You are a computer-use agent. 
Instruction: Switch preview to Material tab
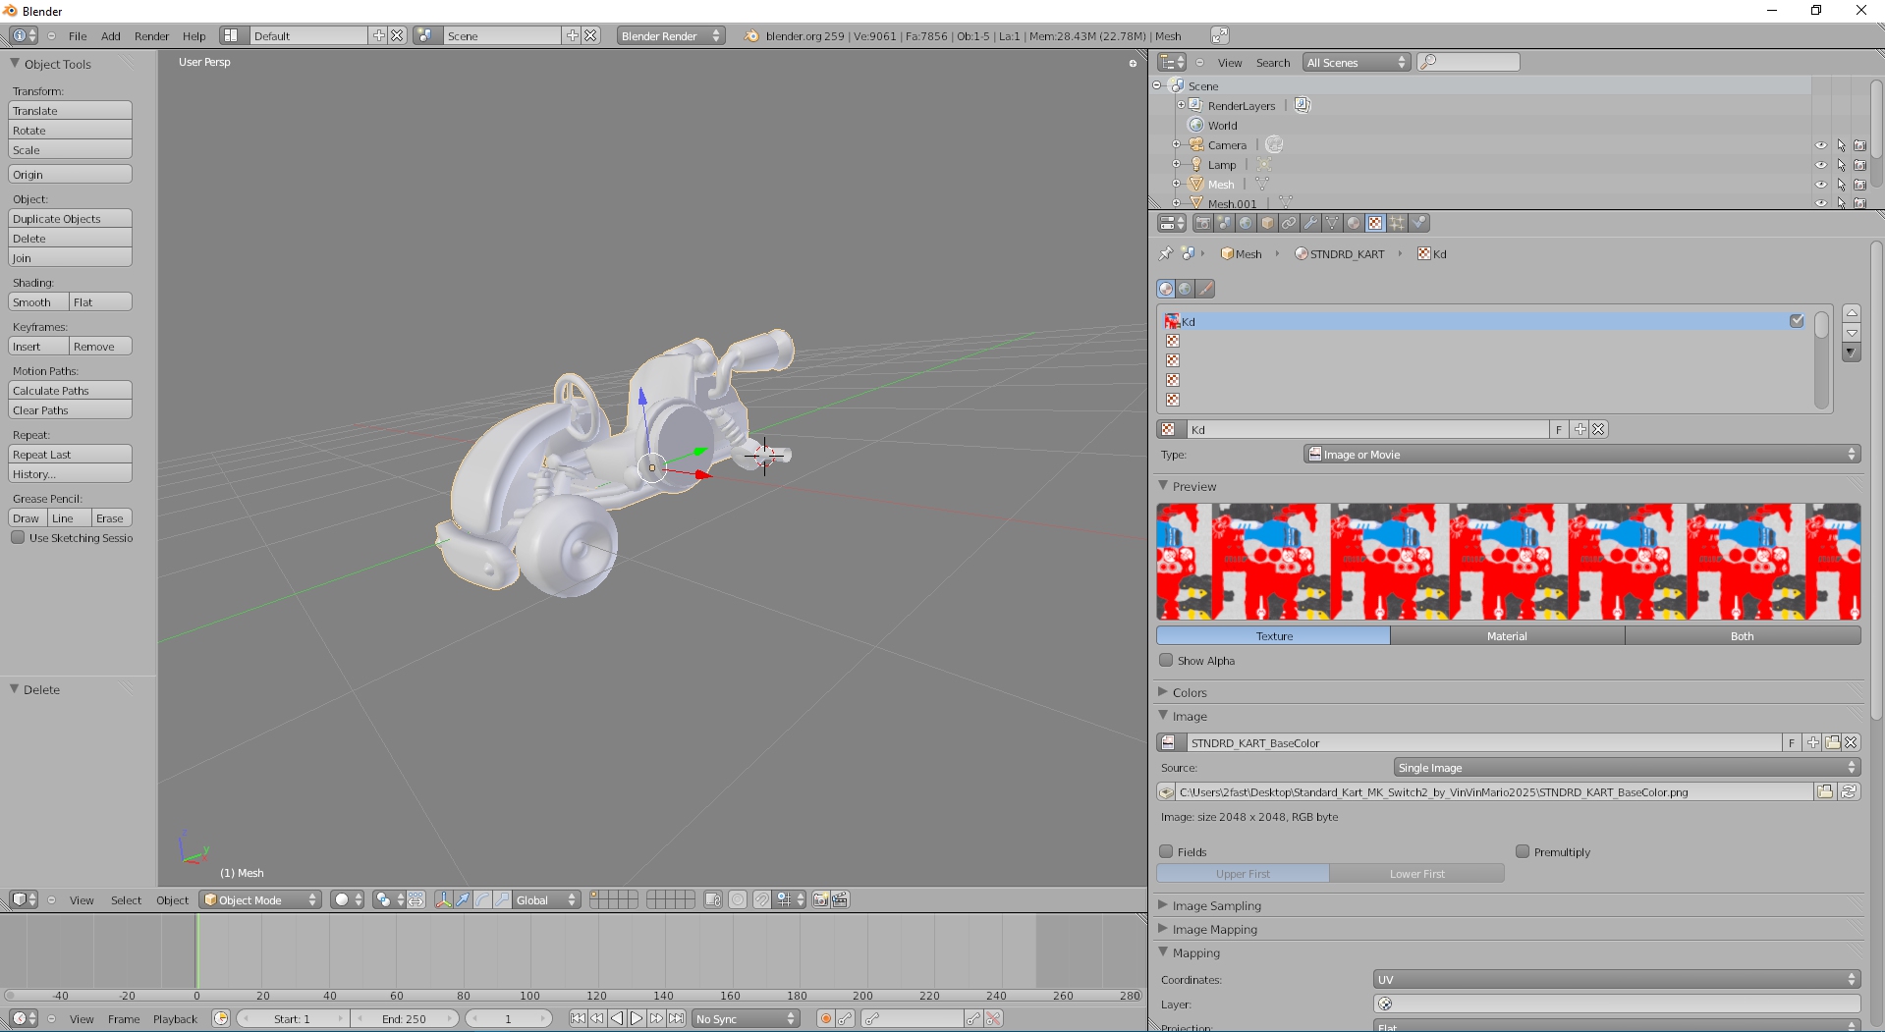click(1507, 635)
